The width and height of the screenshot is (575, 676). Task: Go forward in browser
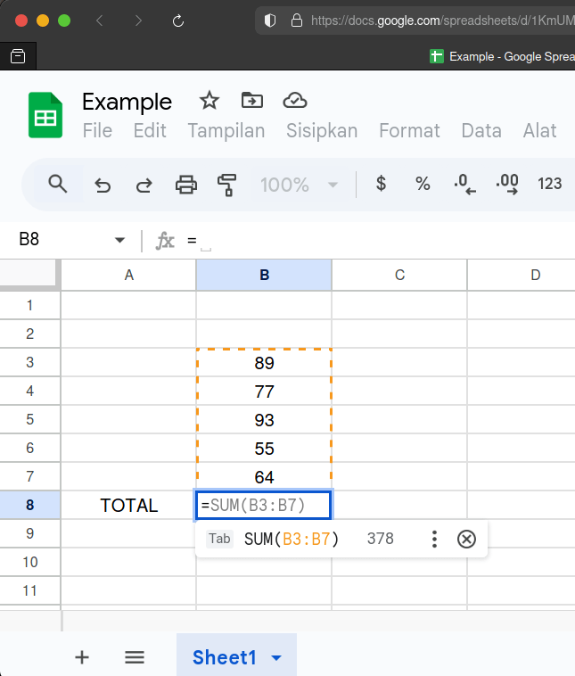point(138,21)
